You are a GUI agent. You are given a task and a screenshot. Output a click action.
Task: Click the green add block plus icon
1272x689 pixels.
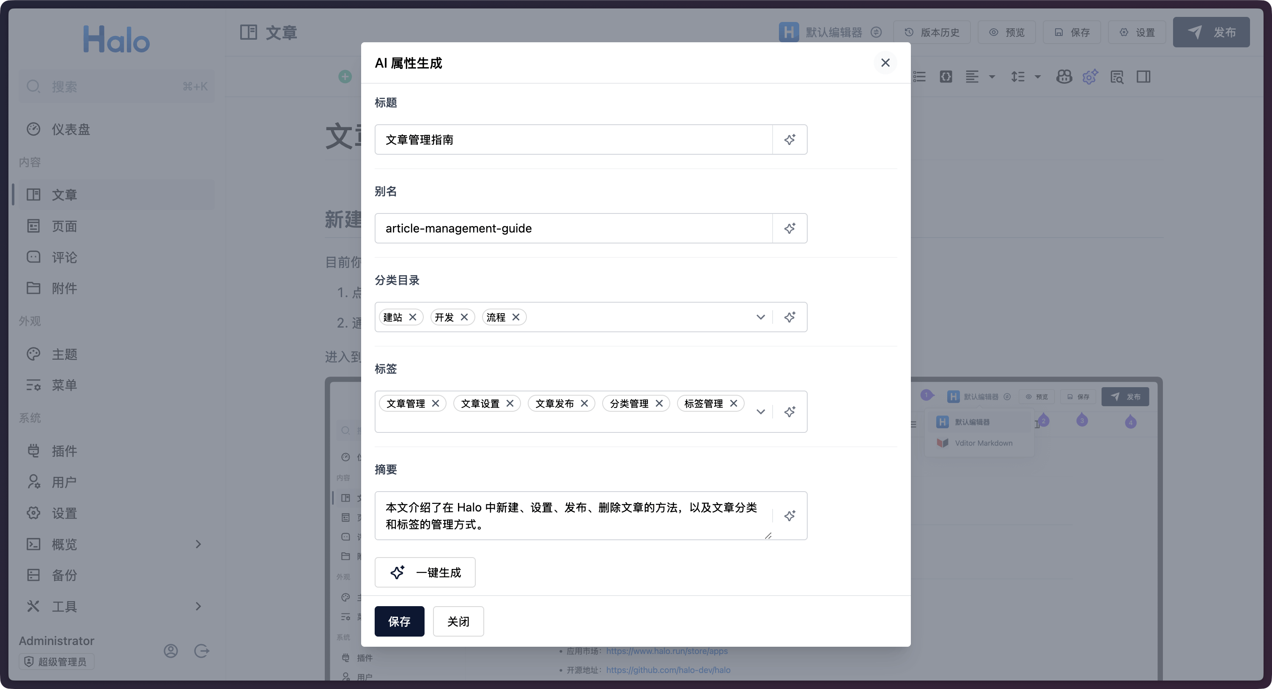tap(345, 77)
